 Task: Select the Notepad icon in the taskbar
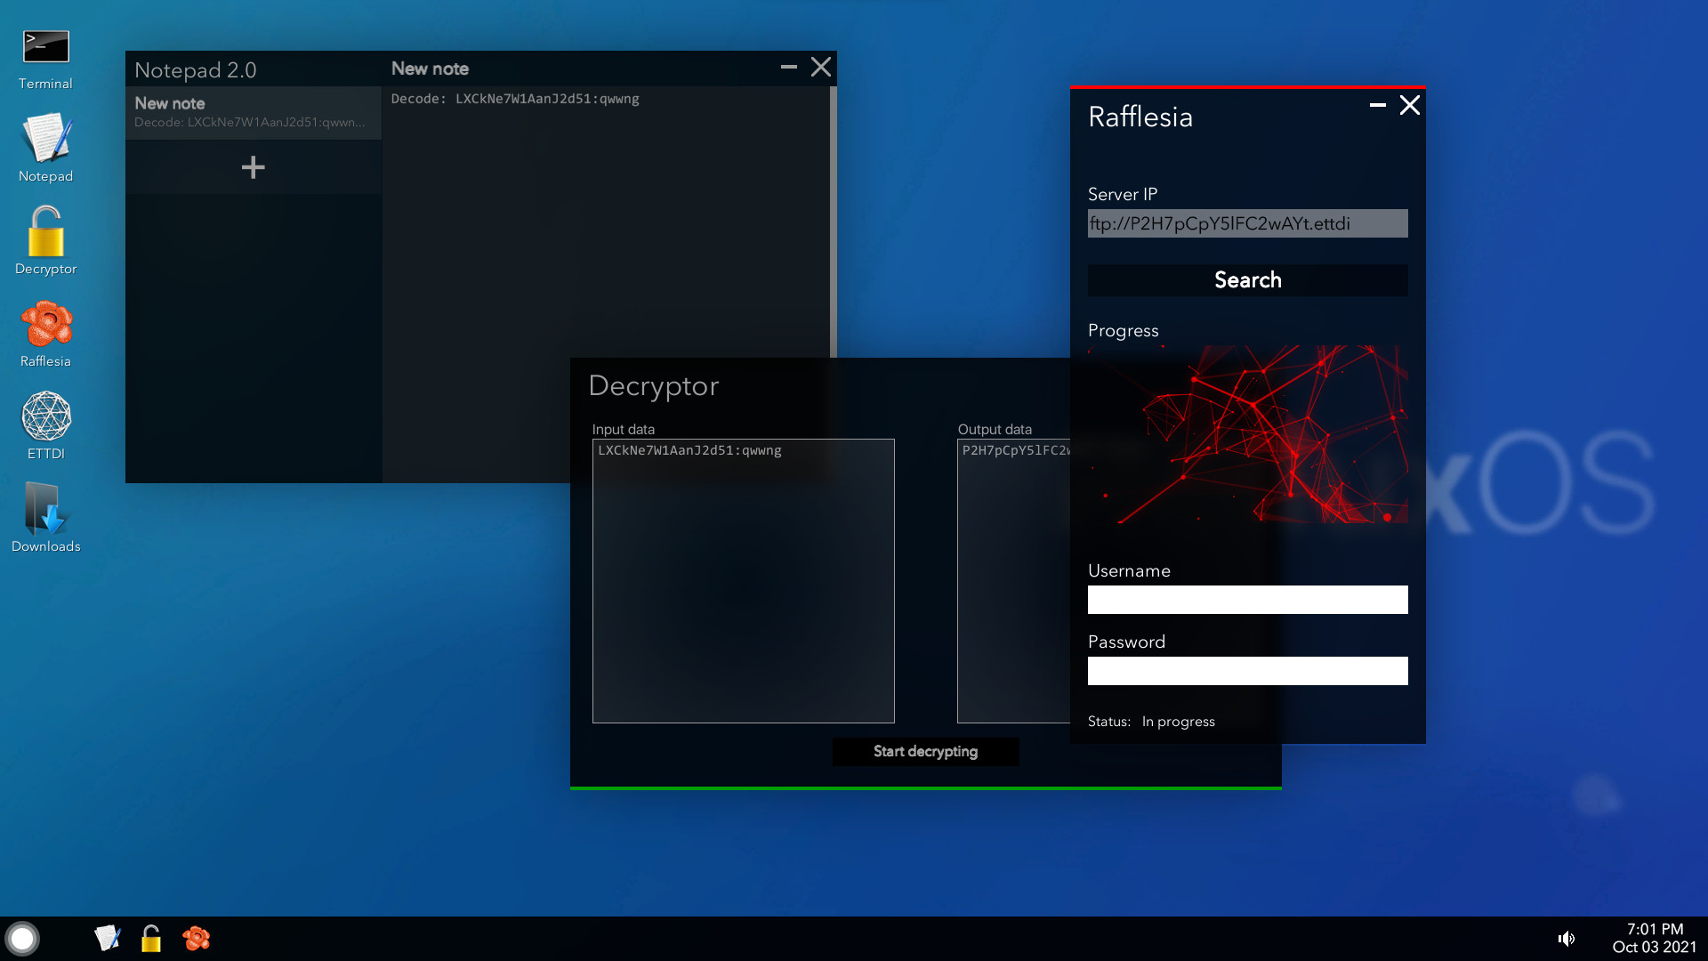coord(108,938)
